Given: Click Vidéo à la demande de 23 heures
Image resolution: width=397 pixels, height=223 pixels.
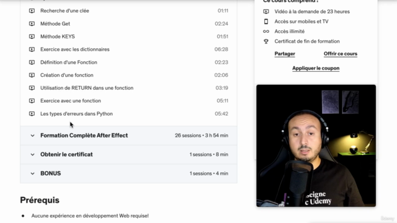Looking at the screenshot, I should (x=312, y=12).
